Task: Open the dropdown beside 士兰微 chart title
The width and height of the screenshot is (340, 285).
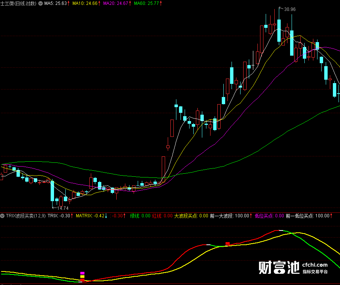Action: pos(40,3)
